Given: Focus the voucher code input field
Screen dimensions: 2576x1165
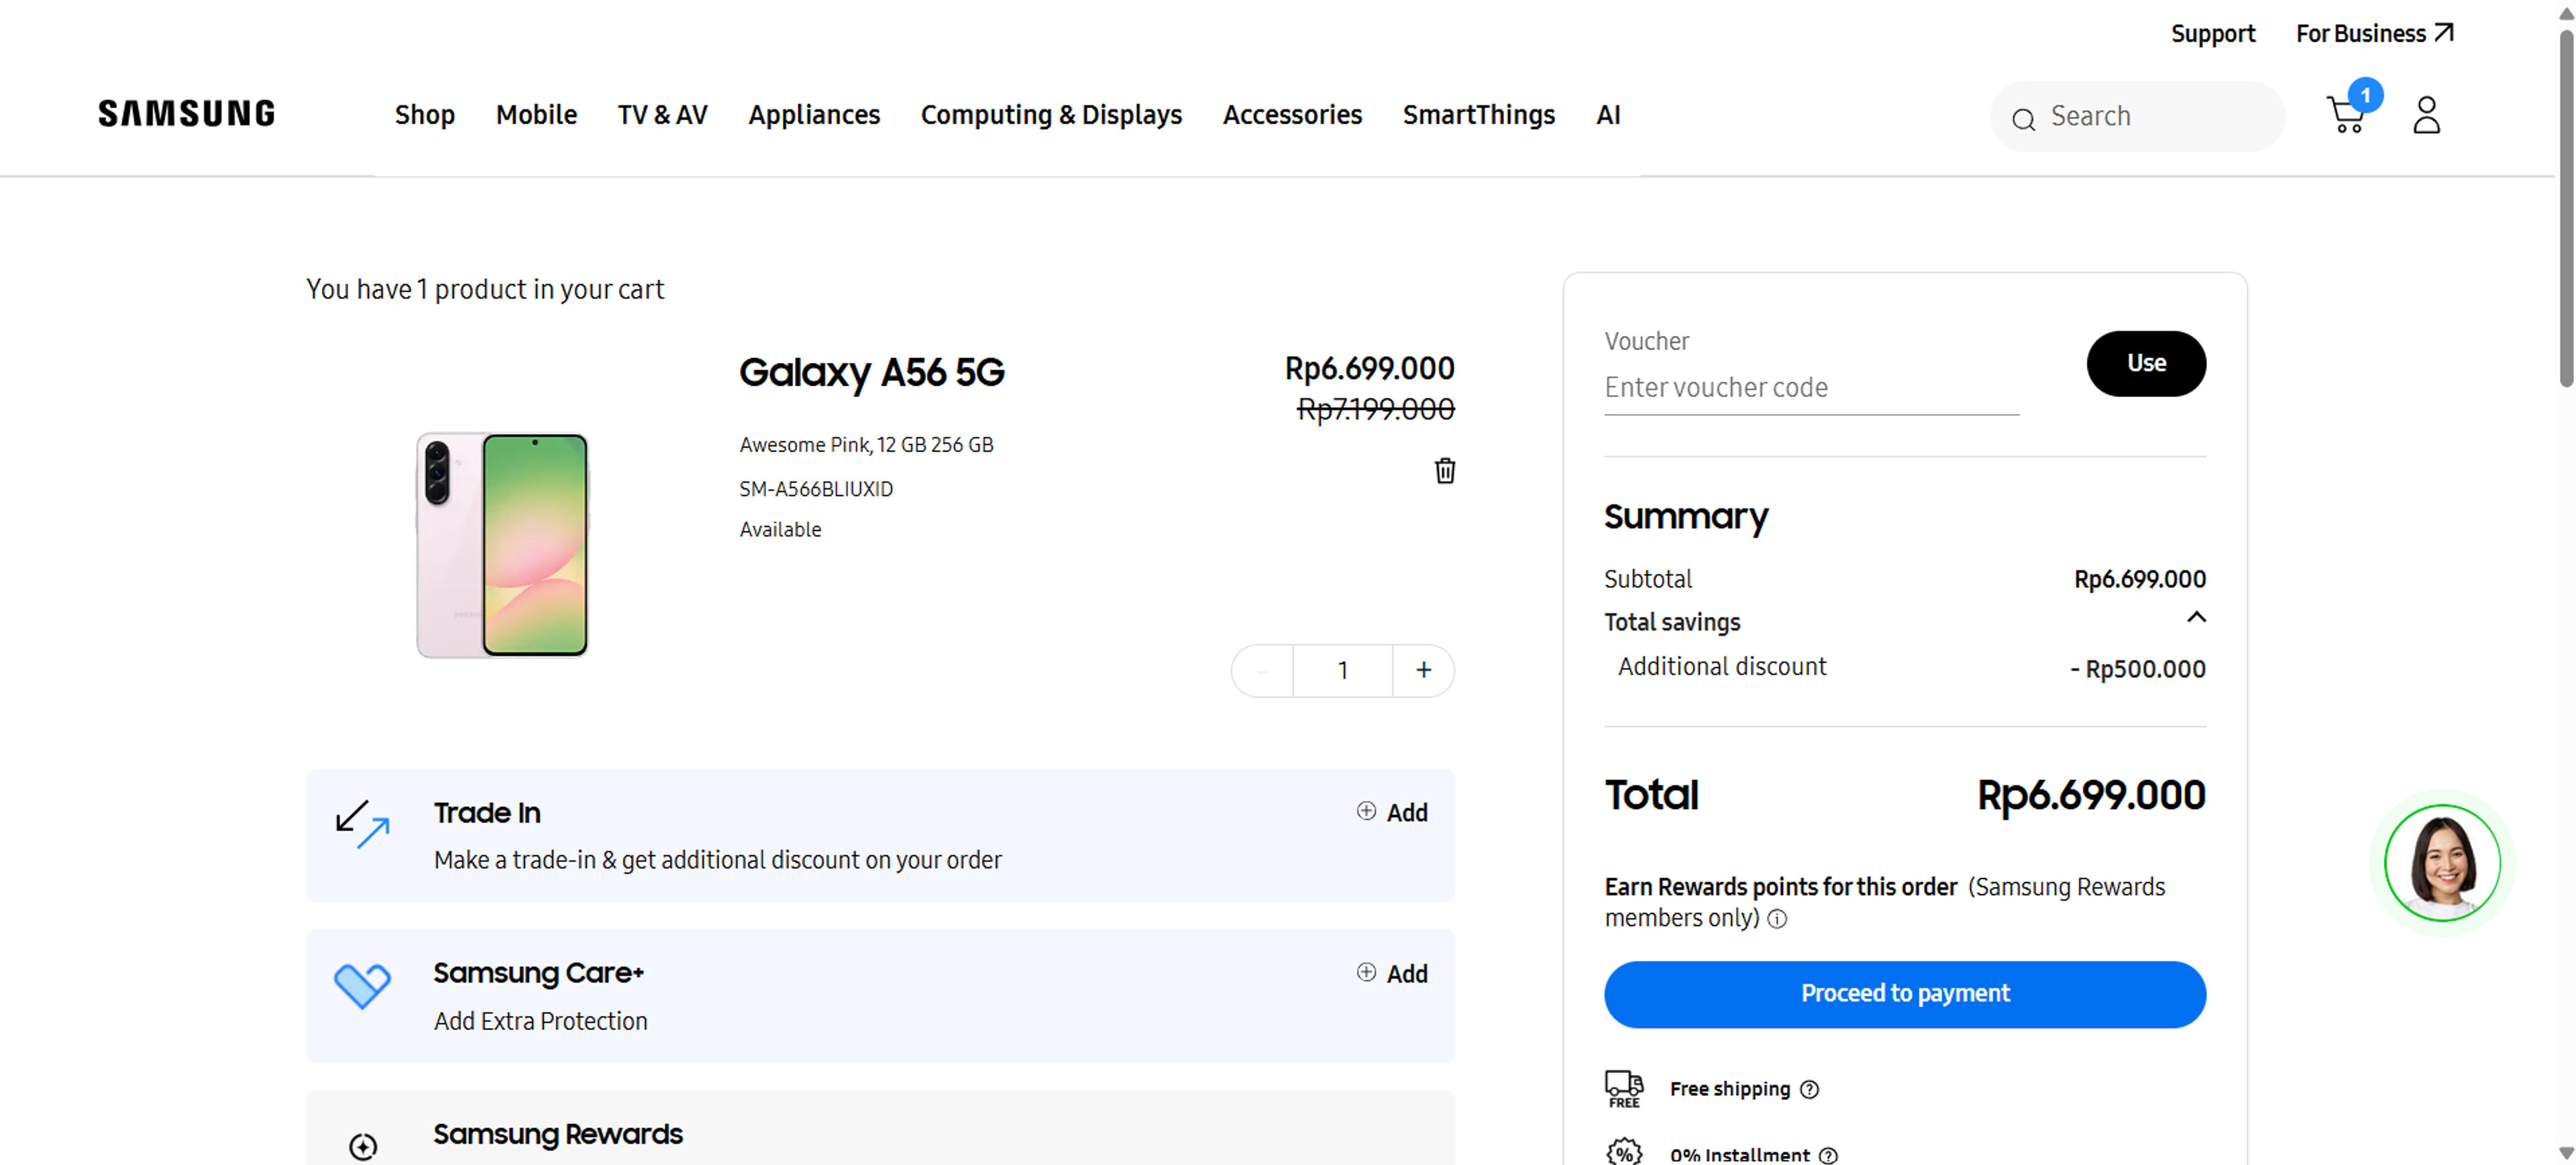Looking at the screenshot, I should click(1811, 388).
